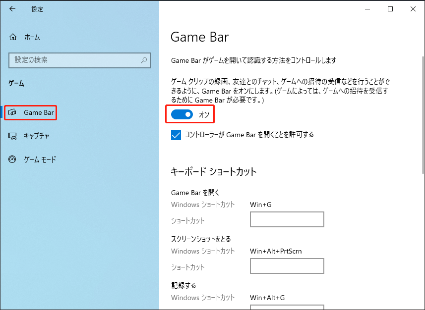Click the Win+Alt+G shortcut text
Viewport: 425px width, 310px height.
267,298
